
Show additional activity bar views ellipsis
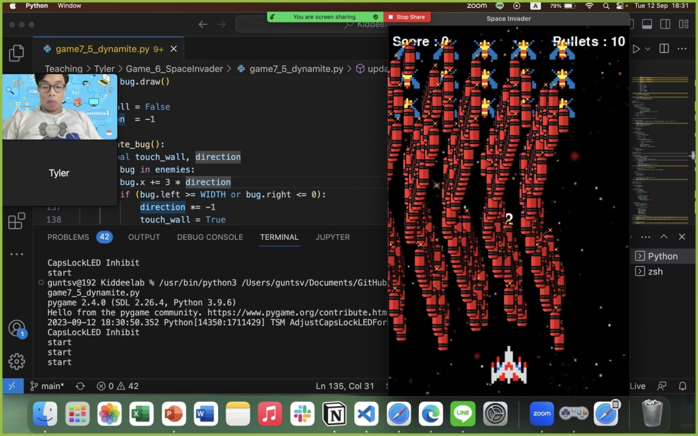[x=16, y=254]
